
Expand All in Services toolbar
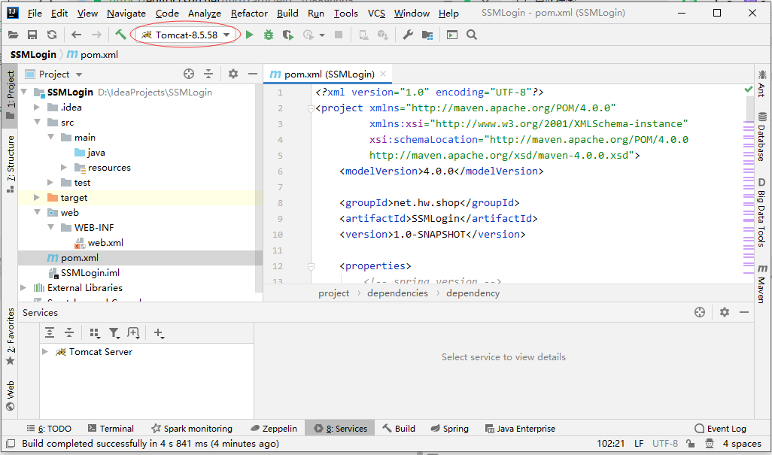(x=50, y=333)
